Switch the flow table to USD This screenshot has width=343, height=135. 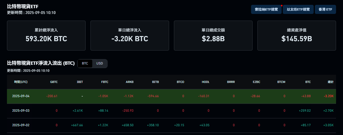pos(100,64)
